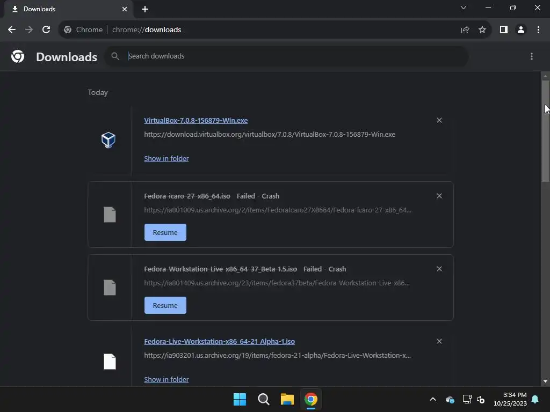Screen dimensions: 550x412
Task: Click the muted volume tray icon
Action: 481,399
